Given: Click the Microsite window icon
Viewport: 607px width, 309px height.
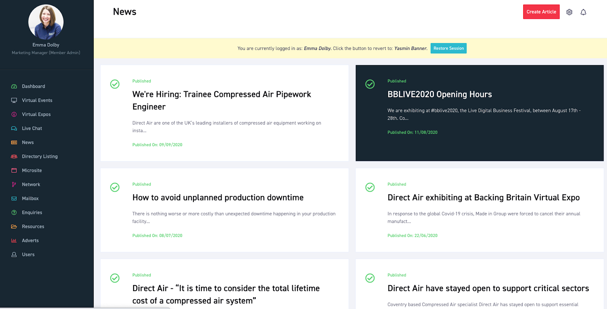Looking at the screenshot, I should [14, 170].
